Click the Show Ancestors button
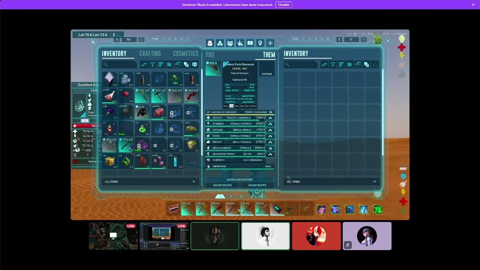This screenshot has width=480, height=270. click(x=240, y=180)
